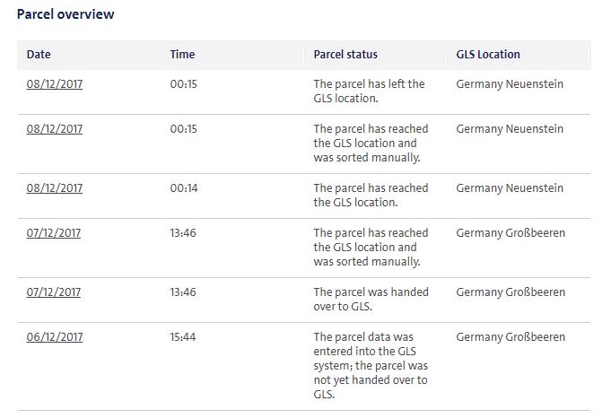Click the 15:44 time cell
The width and height of the screenshot is (611, 418).
click(x=183, y=337)
